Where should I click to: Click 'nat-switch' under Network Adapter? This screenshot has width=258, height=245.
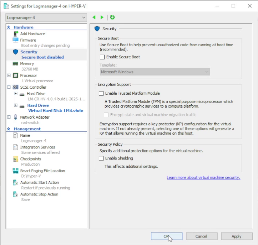30,123
